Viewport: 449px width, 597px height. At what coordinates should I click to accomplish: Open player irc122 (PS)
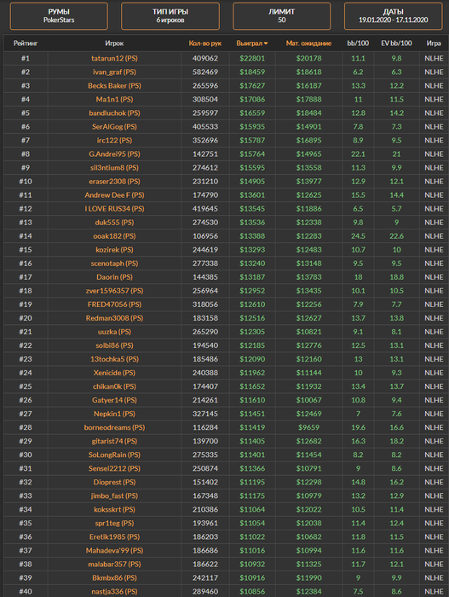[x=114, y=141]
